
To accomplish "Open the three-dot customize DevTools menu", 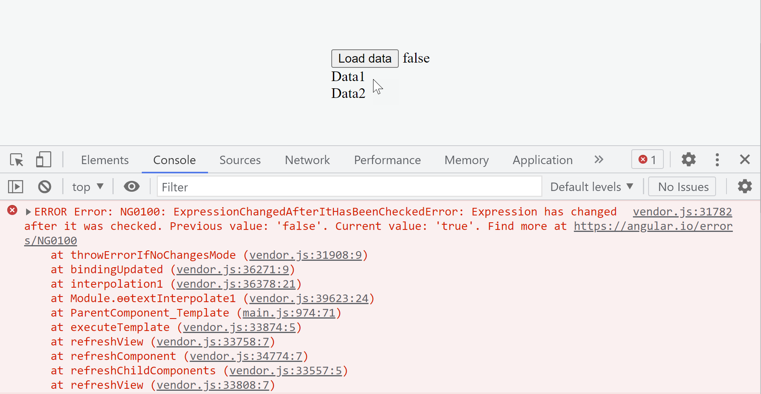I will point(717,160).
